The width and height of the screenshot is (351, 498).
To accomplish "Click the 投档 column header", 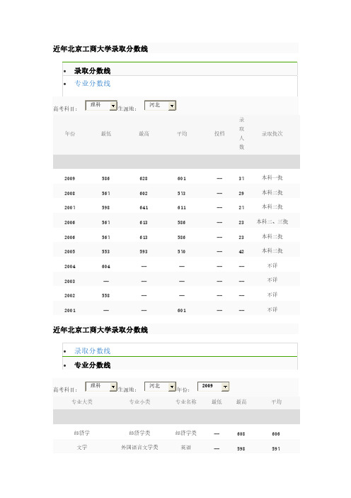I will coord(219,133).
